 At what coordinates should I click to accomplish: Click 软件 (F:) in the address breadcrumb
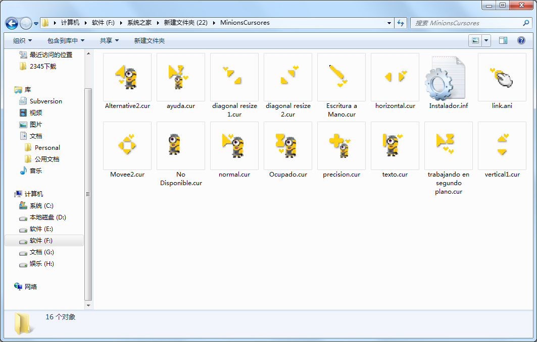(x=103, y=23)
